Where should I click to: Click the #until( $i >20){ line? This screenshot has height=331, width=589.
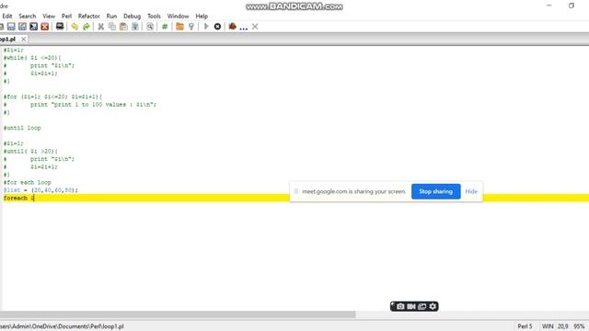tap(30, 151)
